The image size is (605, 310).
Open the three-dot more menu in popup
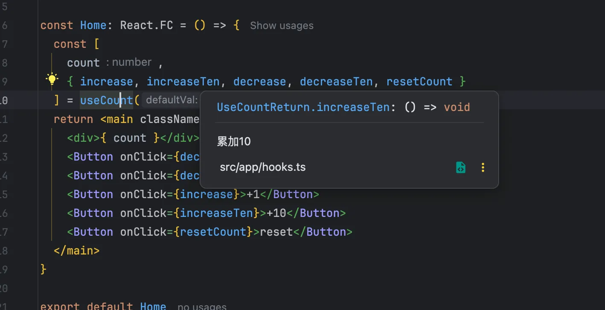click(483, 167)
